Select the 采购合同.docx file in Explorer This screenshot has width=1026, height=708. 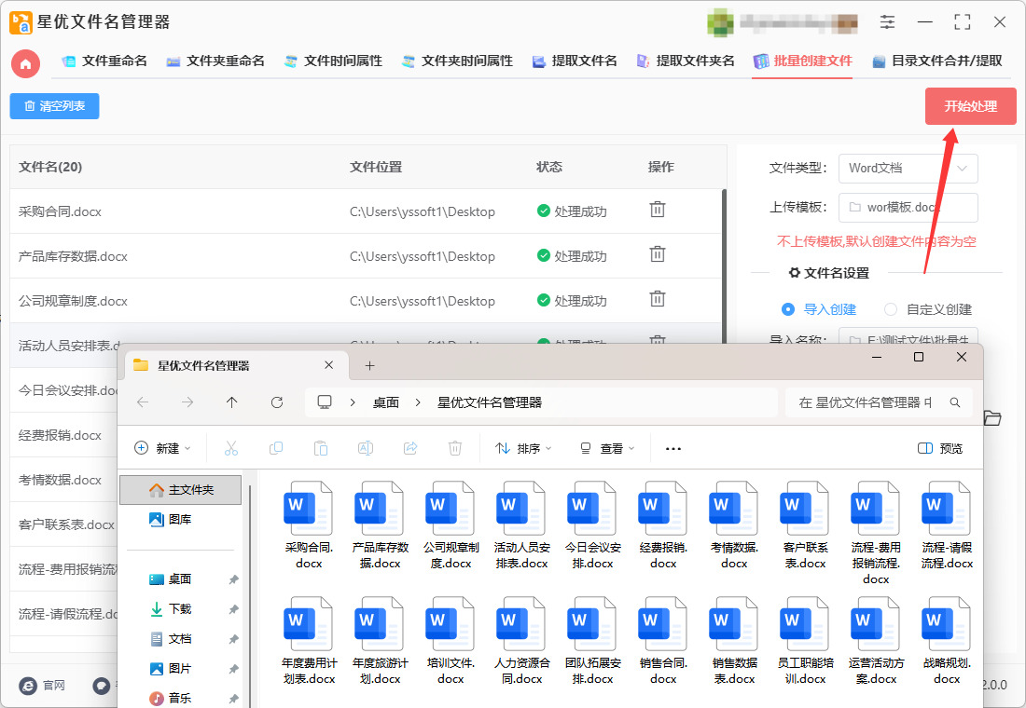pos(309,525)
